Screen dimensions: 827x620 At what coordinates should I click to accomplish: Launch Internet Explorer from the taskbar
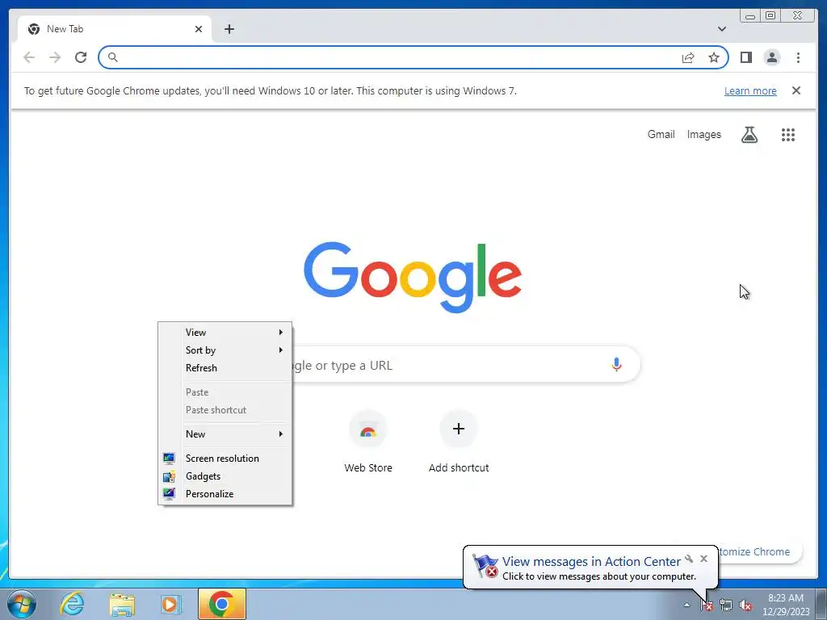[x=72, y=604]
